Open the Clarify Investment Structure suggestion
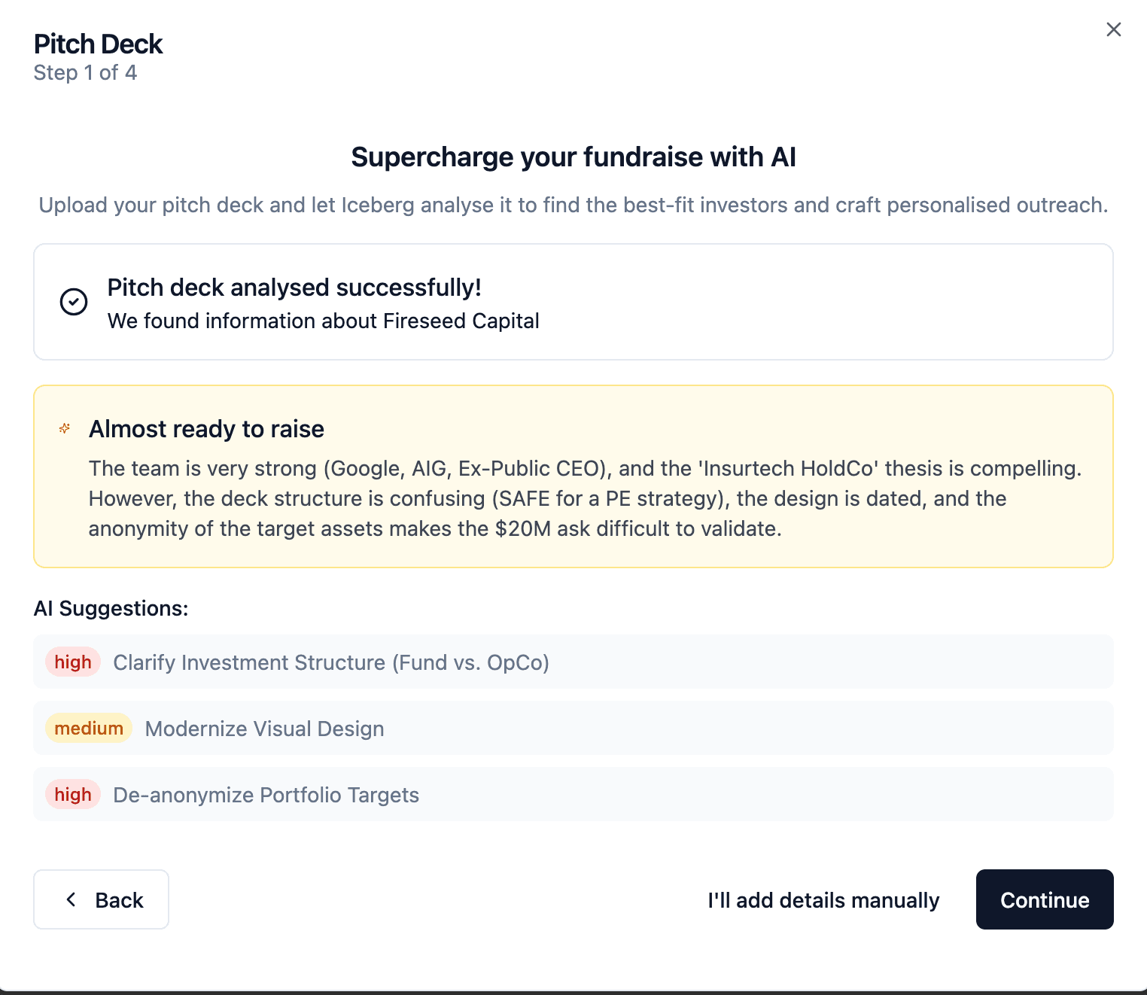1147x995 pixels. [x=331, y=662]
